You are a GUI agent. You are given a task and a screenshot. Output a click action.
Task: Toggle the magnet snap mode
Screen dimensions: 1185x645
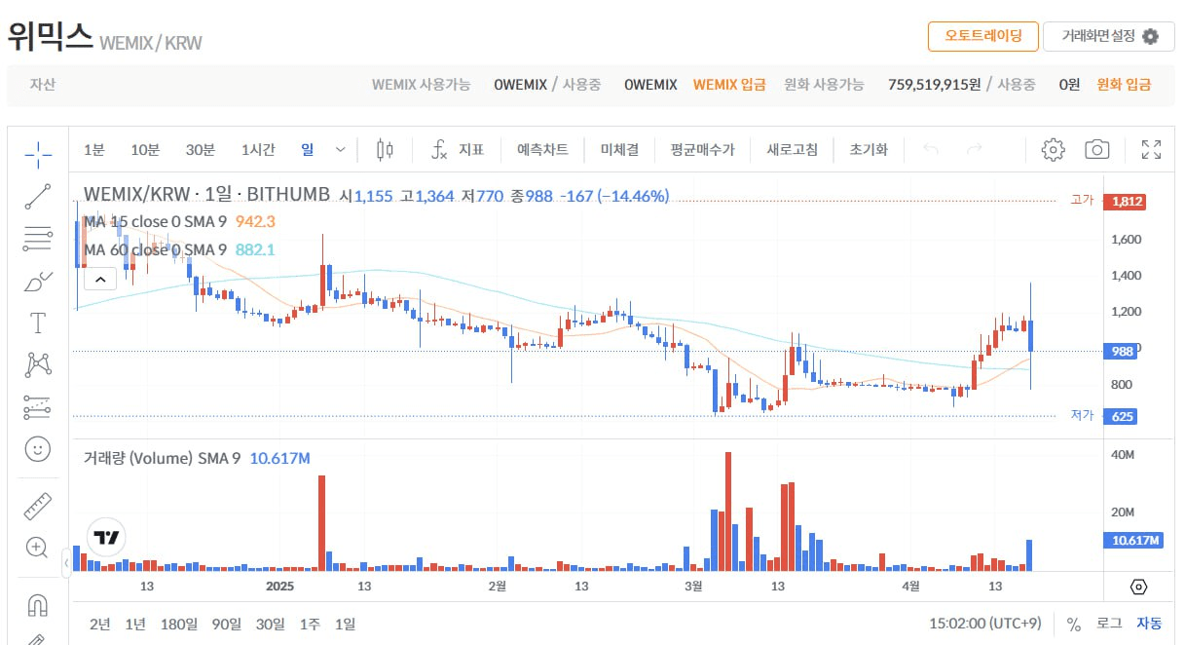point(38,604)
